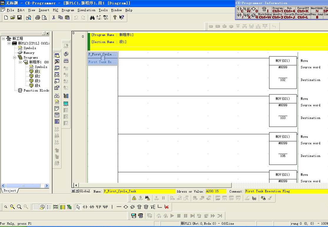Toggle the grid display button
This screenshot has width=328, height=227.
[x=35, y=207]
